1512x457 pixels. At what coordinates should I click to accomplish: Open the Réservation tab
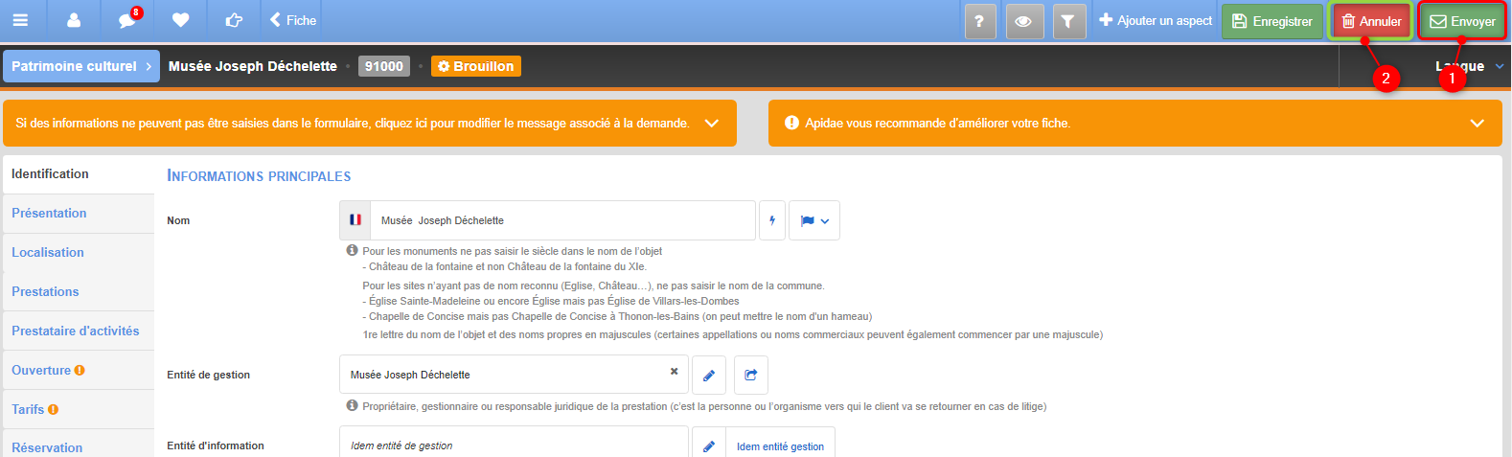[79, 446]
